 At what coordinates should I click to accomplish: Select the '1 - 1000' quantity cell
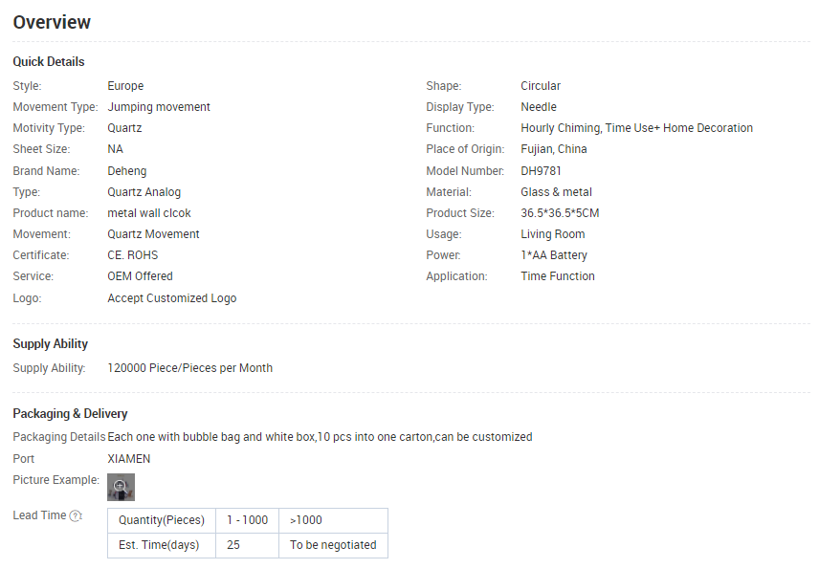tap(247, 520)
